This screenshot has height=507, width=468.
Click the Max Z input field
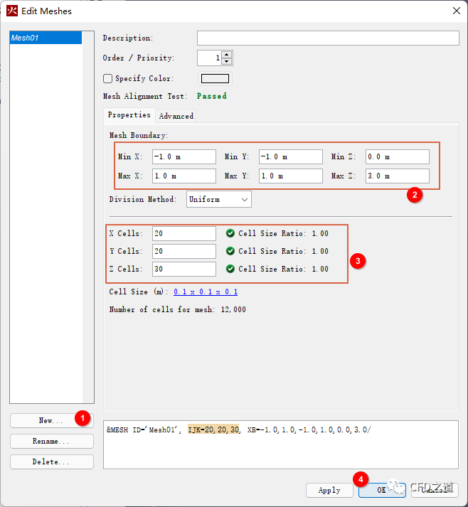pyautogui.click(x=397, y=176)
